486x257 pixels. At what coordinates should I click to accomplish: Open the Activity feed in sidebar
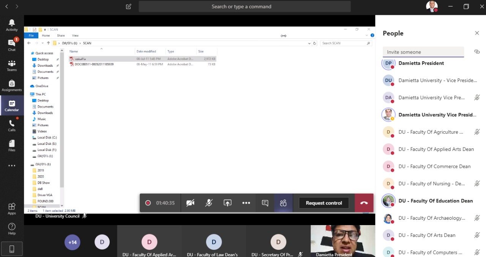12,25
